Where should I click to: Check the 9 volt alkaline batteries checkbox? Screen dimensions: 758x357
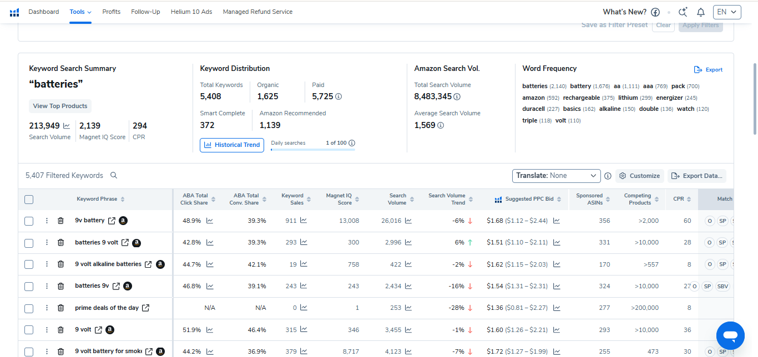click(x=29, y=264)
